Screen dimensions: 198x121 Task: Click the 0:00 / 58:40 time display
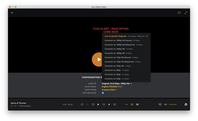67,104
